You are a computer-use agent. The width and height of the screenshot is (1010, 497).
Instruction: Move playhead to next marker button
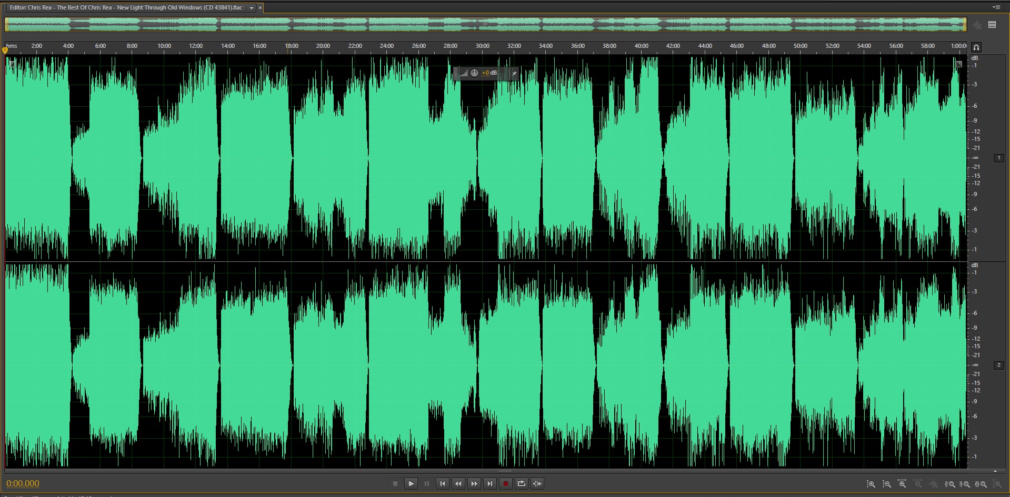[490, 484]
